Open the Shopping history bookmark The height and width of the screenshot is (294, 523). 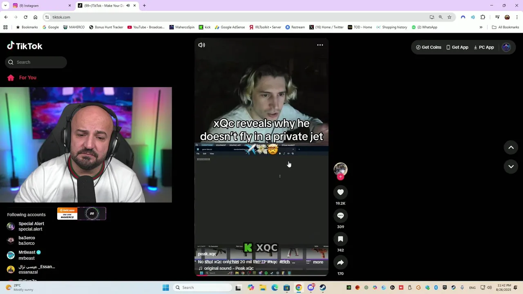[392, 27]
